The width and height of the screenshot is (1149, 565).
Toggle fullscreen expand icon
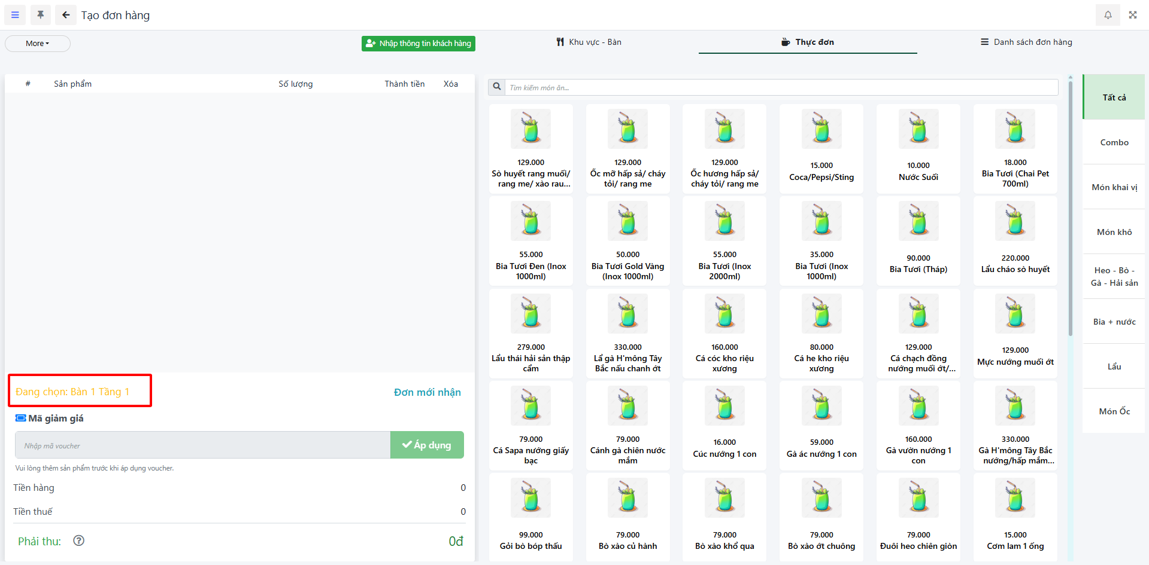click(x=1133, y=15)
